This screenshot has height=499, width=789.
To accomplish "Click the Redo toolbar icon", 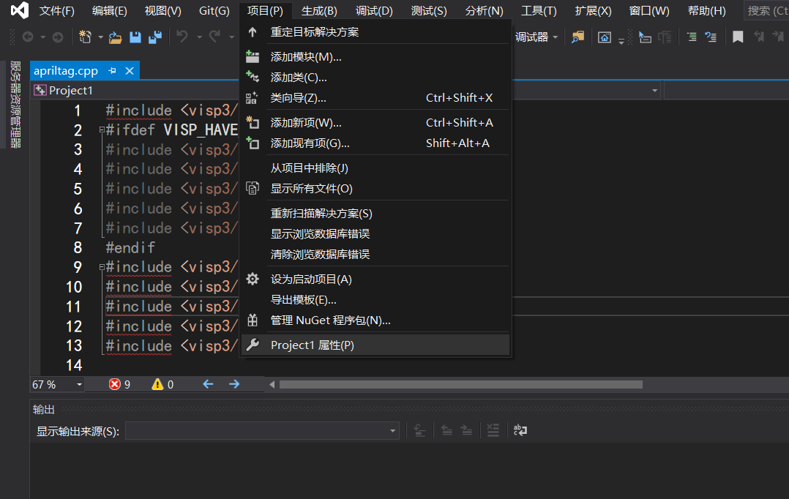I will coord(215,37).
